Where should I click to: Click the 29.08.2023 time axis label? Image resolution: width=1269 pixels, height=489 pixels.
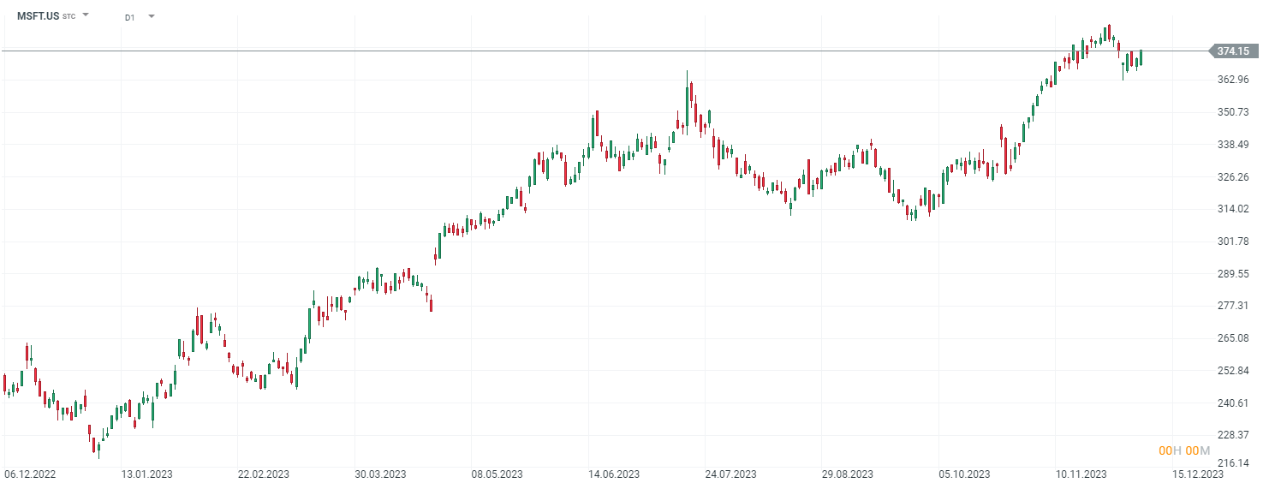[849, 474]
